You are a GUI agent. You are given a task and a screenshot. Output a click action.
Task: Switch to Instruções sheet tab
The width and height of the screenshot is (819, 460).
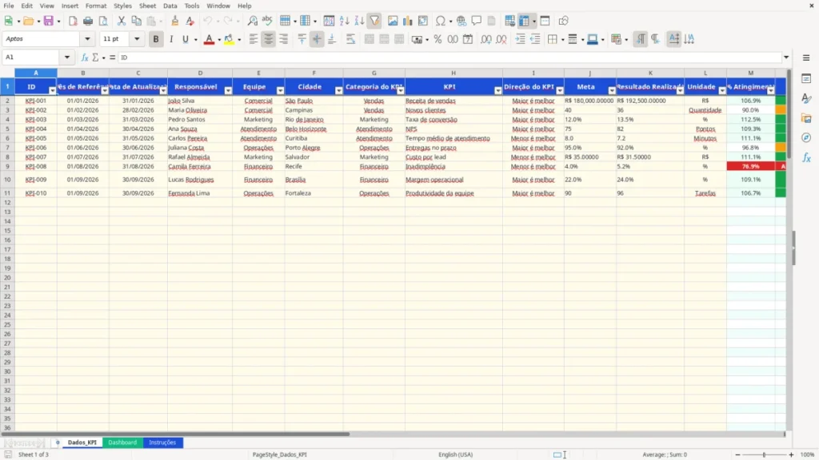click(x=162, y=442)
